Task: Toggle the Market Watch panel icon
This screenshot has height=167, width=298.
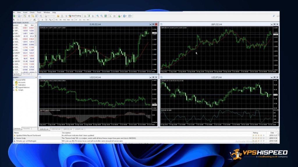Action: click(25, 16)
